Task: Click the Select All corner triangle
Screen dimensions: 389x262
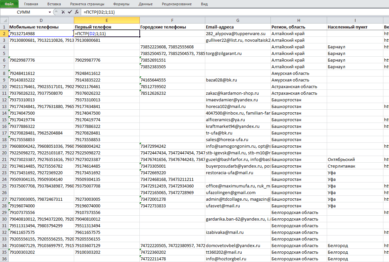Action: coord(4,20)
